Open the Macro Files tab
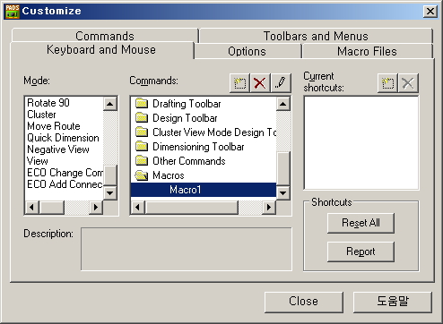Image resolution: width=443 pixels, height=324 pixels. pos(367,51)
